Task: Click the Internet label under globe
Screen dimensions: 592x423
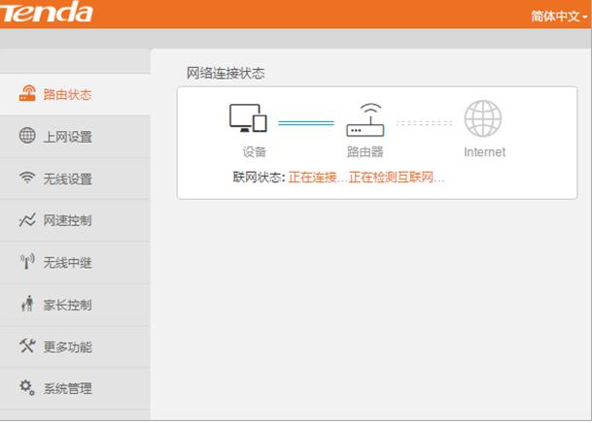Action: pyautogui.click(x=484, y=151)
